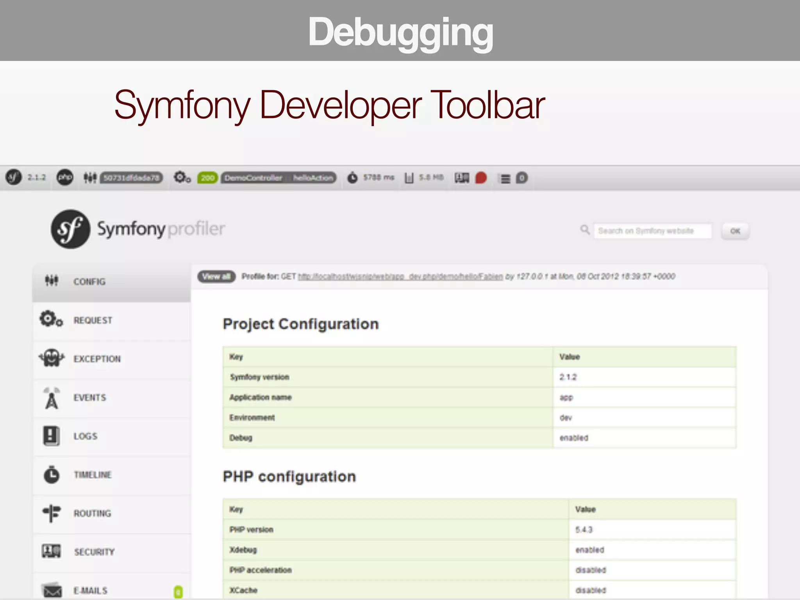Image resolution: width=800 pixels, height=600 pixels.
Task: Click the red security status indicator
Action: coord(481,178)
